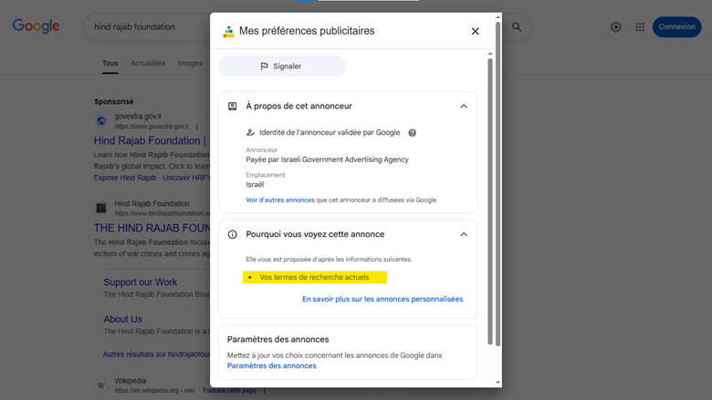Click the ad preferences logo icon

click(x=228, y=31)
